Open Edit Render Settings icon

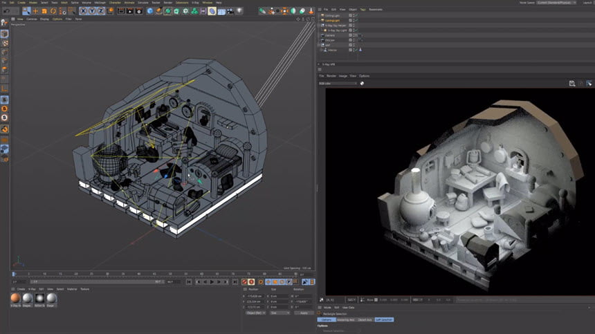click(139, 11)
